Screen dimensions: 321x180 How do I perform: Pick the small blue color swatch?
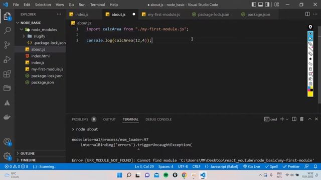click(x=309, y=88)
